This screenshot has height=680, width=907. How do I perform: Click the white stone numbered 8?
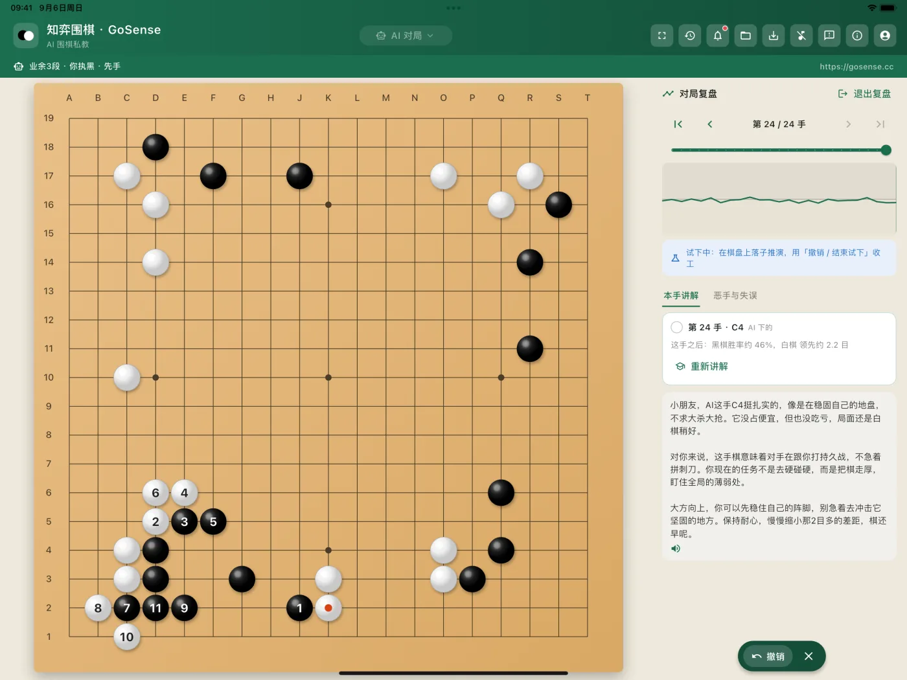[x=98, y=608]
